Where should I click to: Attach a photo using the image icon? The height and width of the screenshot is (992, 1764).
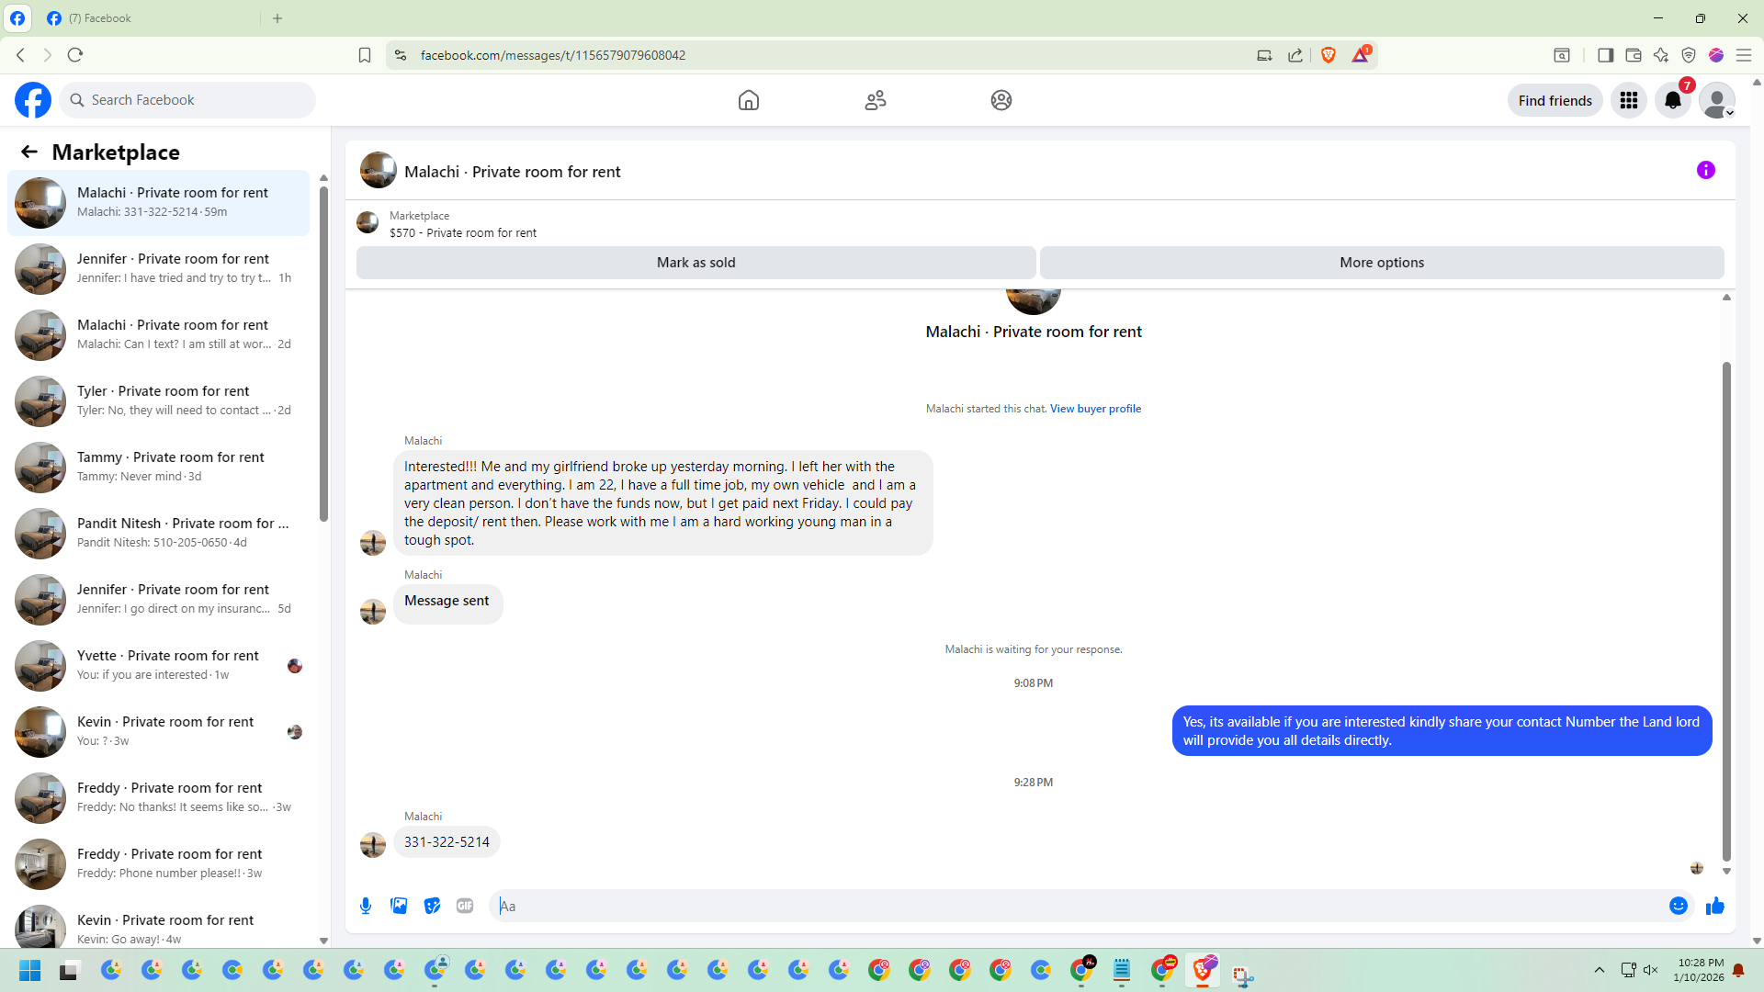point(399,906)
